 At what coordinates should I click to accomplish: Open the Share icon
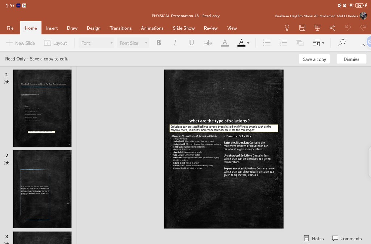click(x=333, y=28)
